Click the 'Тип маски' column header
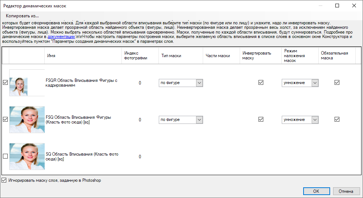This screenshot has height=198, width=363. tap(181, 56)
